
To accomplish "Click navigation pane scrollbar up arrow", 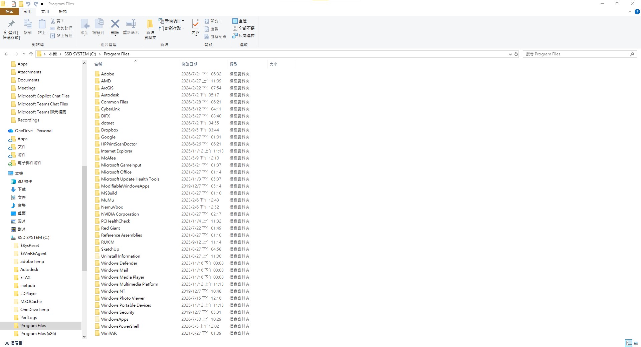I will [x=84, y=63].
